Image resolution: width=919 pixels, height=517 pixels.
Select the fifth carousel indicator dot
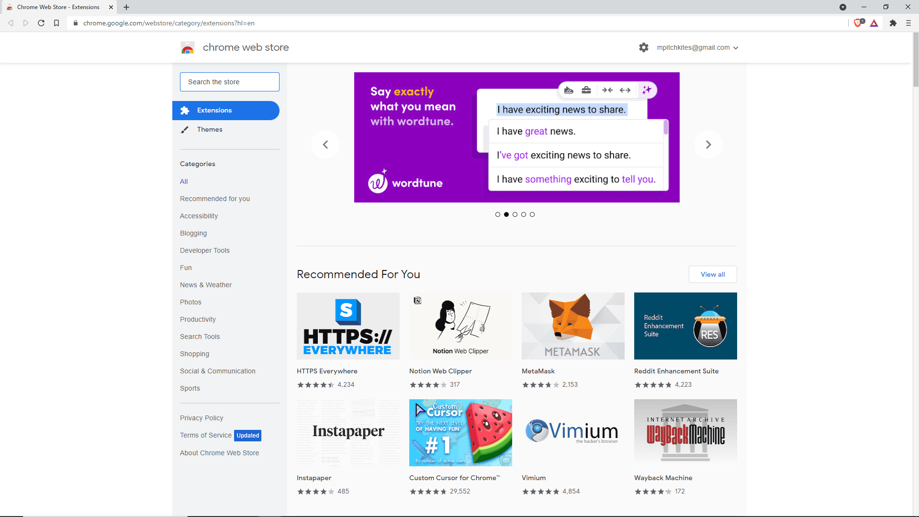532,214
